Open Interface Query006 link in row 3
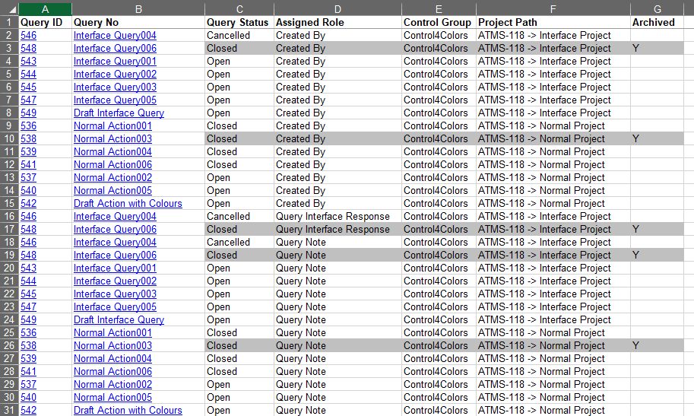 click(115, 48)
